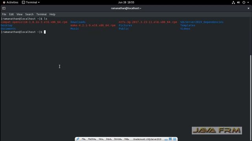
Task: Open the VirtualBox Machine menu
Action: [x=92, y=139]
